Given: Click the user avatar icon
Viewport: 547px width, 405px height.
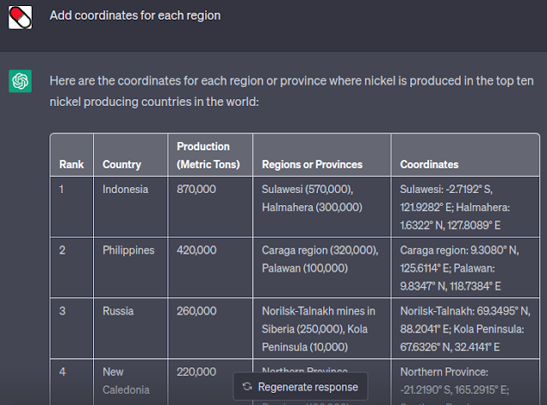Looking at the screenshot, I should pyautogui.click(x=21, y=16).
